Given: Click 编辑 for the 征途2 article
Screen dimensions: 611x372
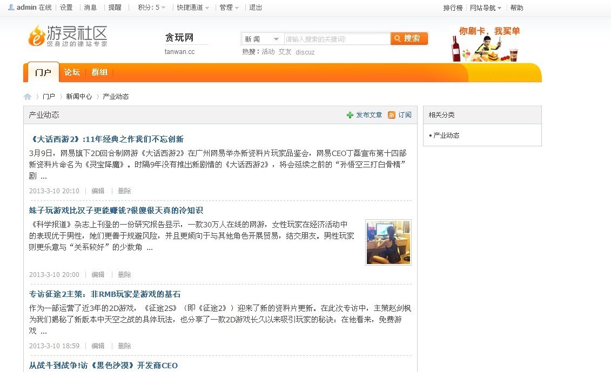Looking at the screenshot, I should [98, 346].
